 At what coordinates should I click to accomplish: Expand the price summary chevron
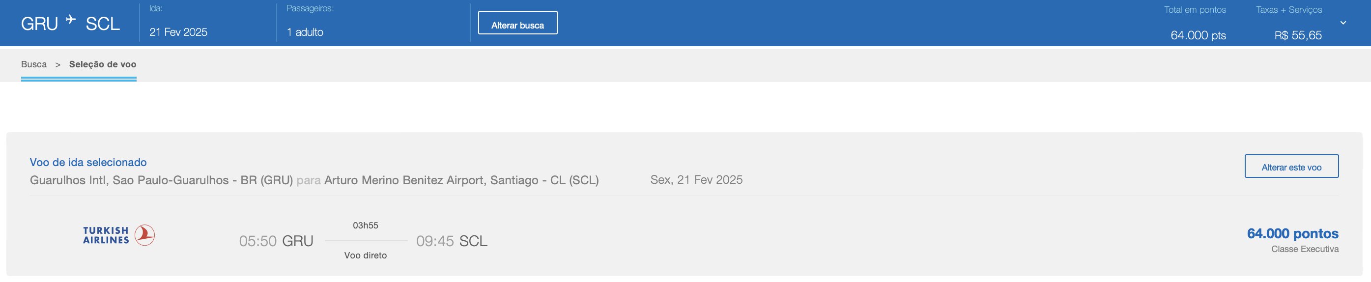coord(1343,23)
